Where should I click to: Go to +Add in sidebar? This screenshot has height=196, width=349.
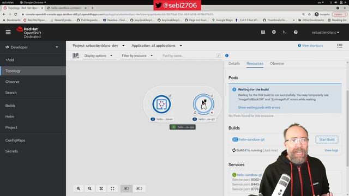[x=33, y=60]
